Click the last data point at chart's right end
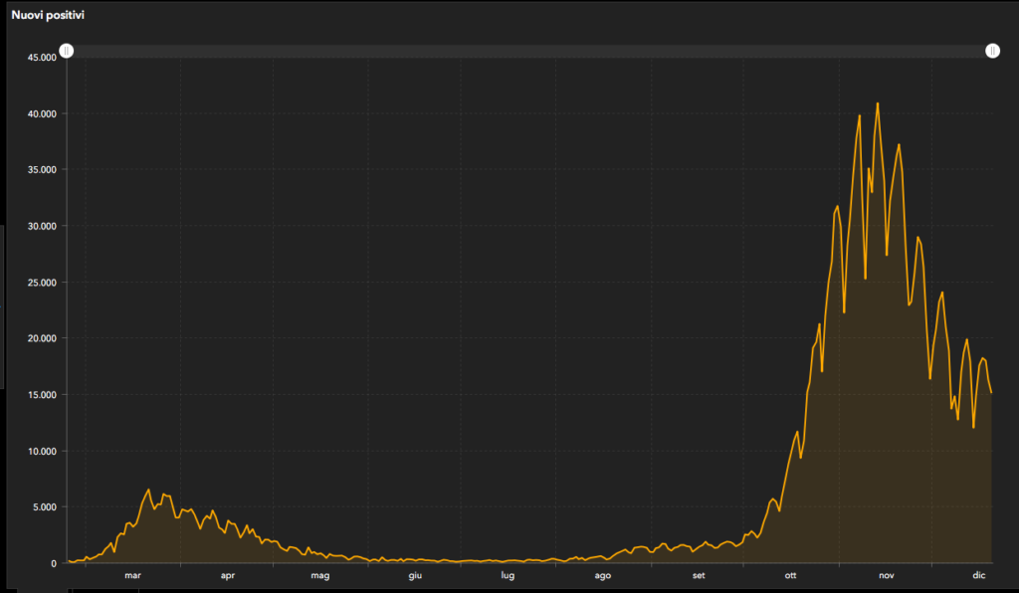 (991, 393)
